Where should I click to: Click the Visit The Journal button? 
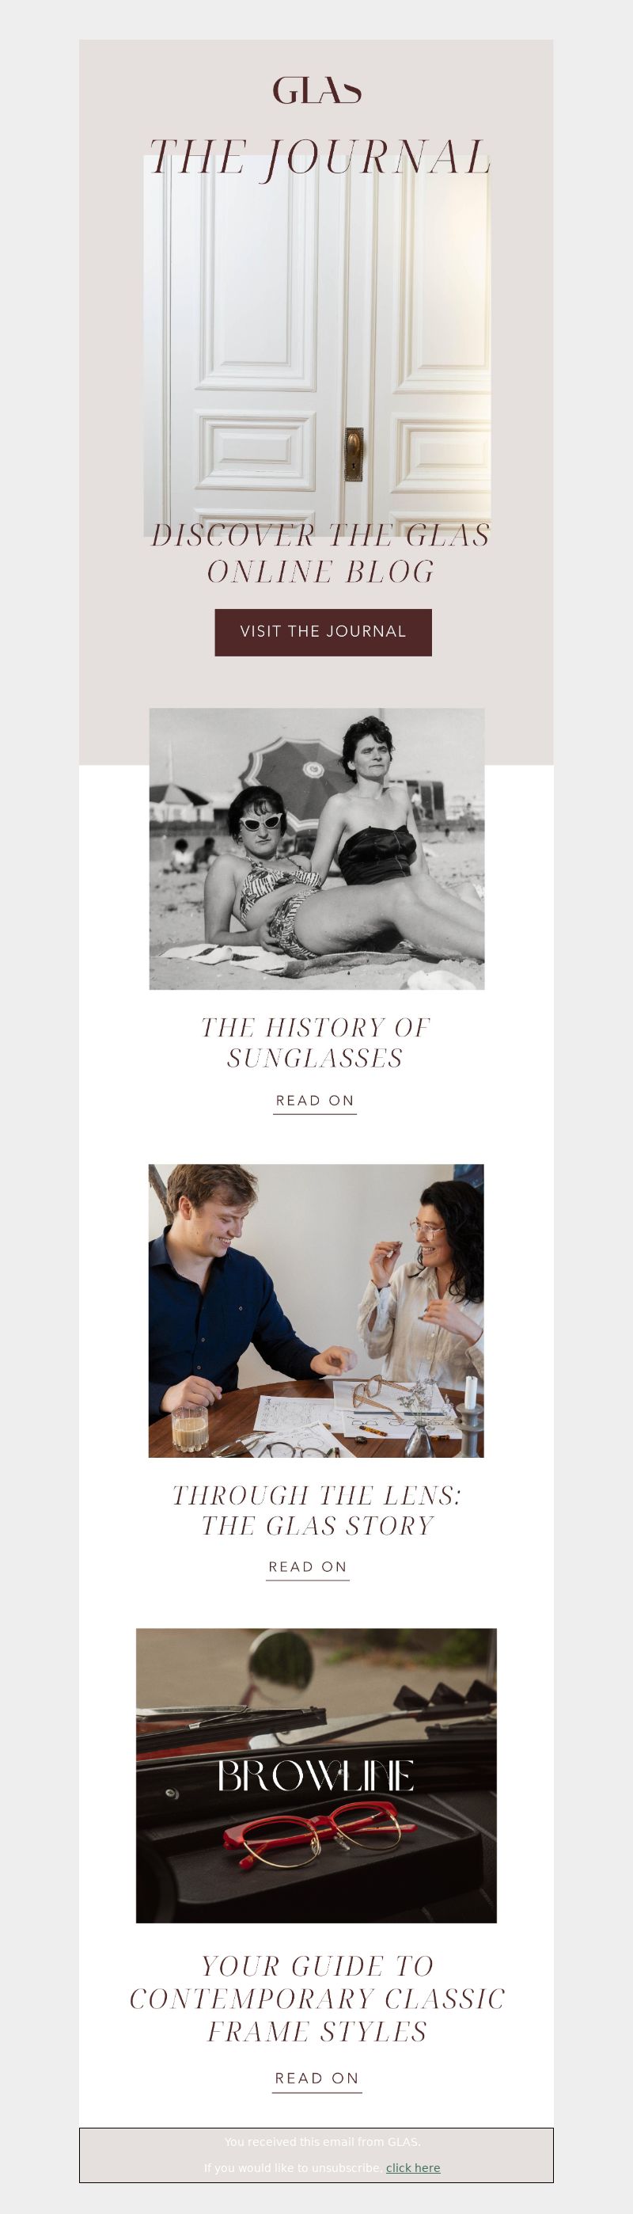tap(323, 632)
